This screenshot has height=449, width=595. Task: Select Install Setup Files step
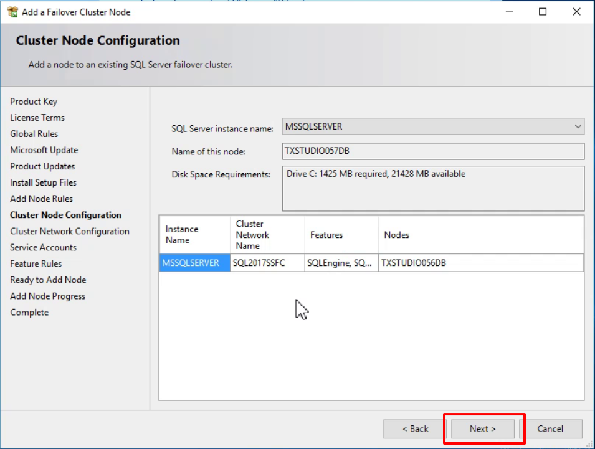pyautogui.click(x=43, y=182)
